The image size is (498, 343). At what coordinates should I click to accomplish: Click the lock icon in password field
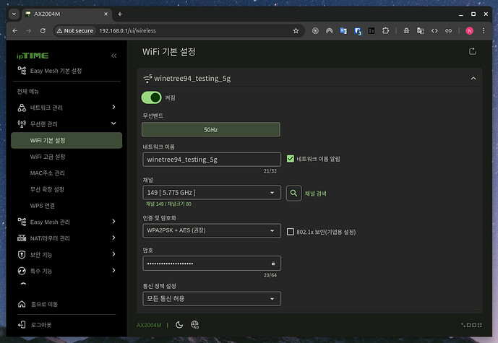click(273, 264)
